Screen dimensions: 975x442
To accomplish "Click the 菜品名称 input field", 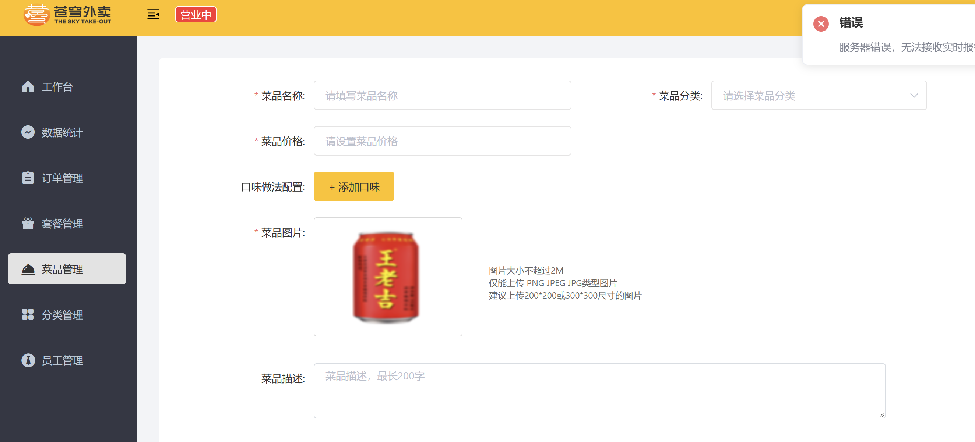I will point(442,95).
